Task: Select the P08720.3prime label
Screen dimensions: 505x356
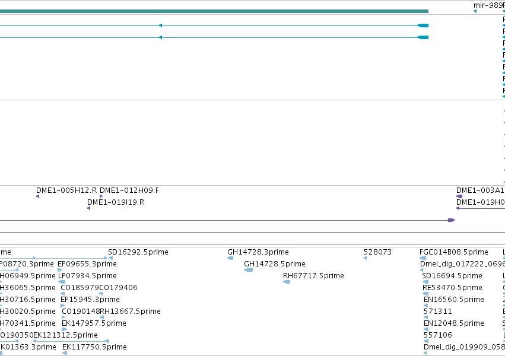Action: pos(27,264)
